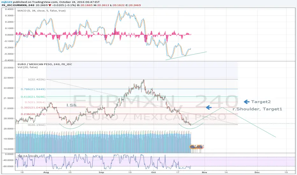The image size is (297, 175).
Task: Click the 18 date label on time axis
Action: [x=22, y=172]
